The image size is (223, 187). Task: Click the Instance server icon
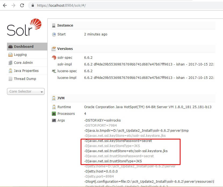(54, 25)
